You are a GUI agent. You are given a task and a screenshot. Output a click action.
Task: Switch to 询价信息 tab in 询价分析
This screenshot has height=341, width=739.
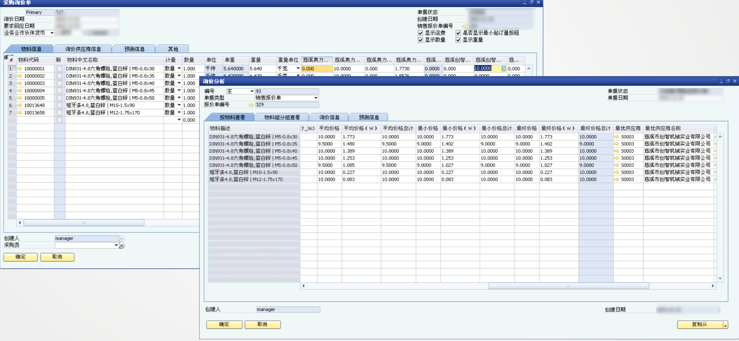click(329, 117)
